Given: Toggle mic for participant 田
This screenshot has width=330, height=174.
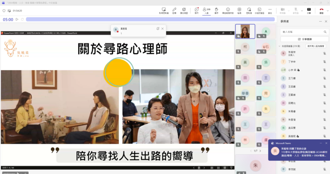Looking at the screenshot, I should [x=324, y=103].
